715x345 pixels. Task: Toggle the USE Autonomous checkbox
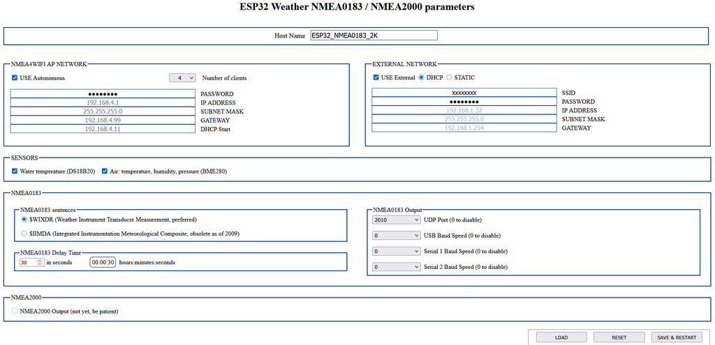click(x=15, y=78)
